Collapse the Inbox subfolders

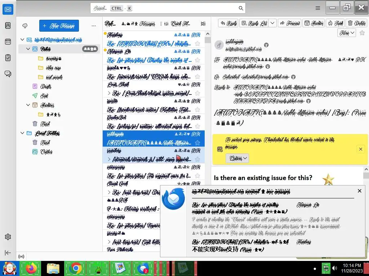[28, 49]
